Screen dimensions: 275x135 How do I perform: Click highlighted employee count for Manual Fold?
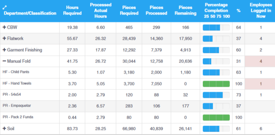tap(261, 61)
